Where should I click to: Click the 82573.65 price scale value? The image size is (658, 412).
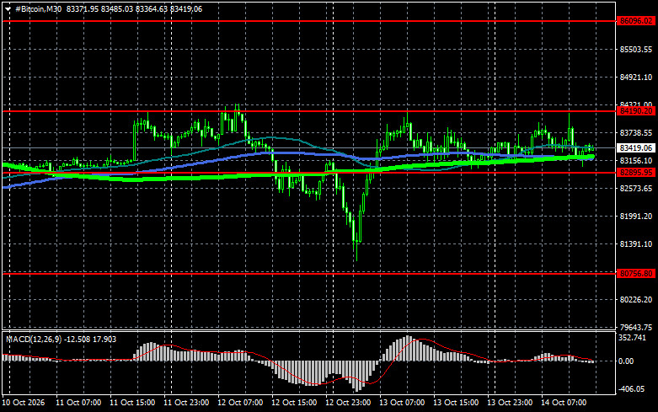[636, 189]
